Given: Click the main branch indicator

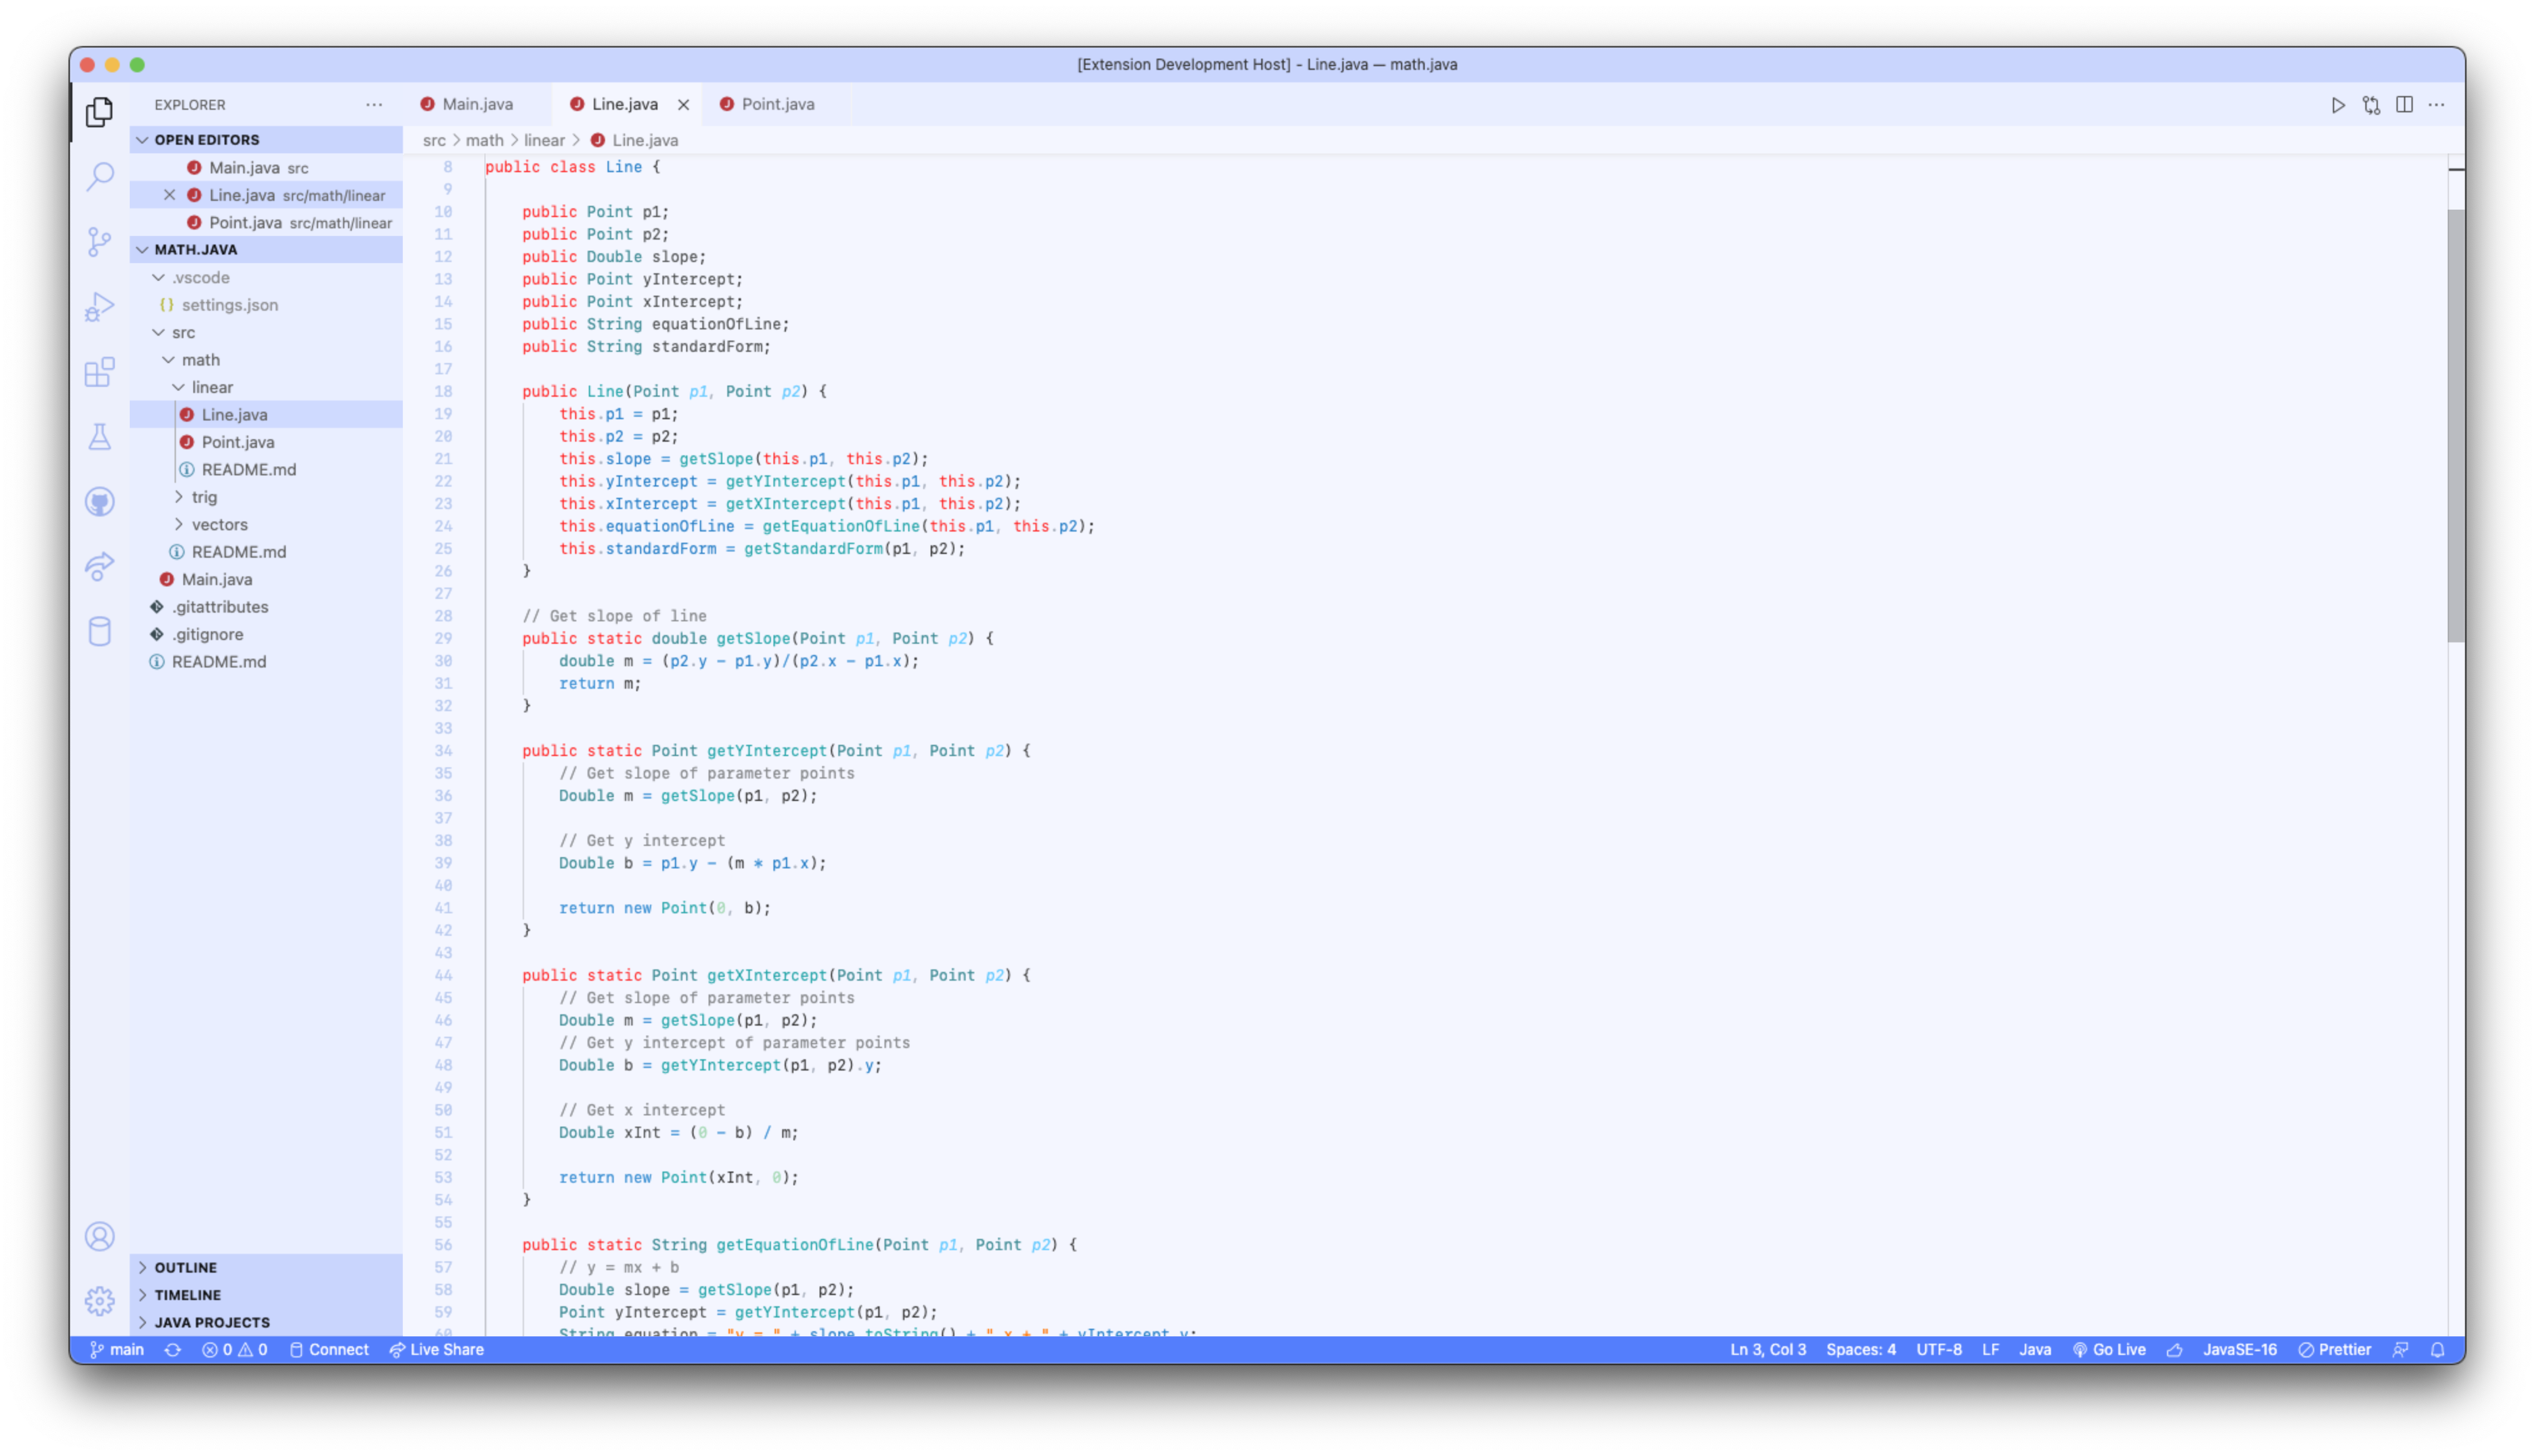Looking at the screenshot, I should click(x=118, y=1350).
